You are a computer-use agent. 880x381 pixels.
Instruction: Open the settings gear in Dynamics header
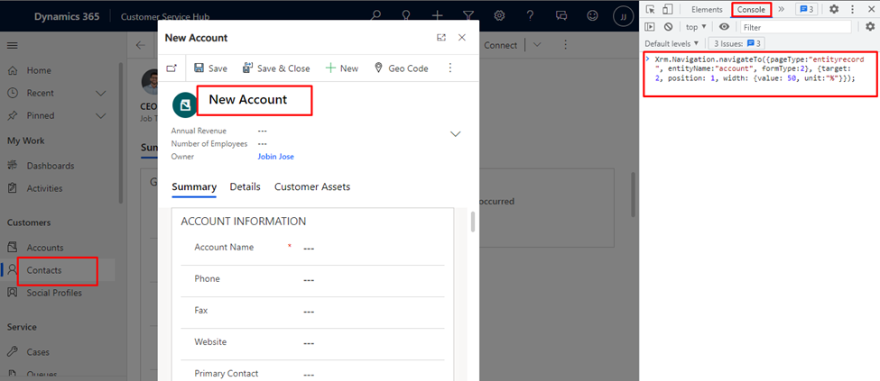click(x=499, y=15)
